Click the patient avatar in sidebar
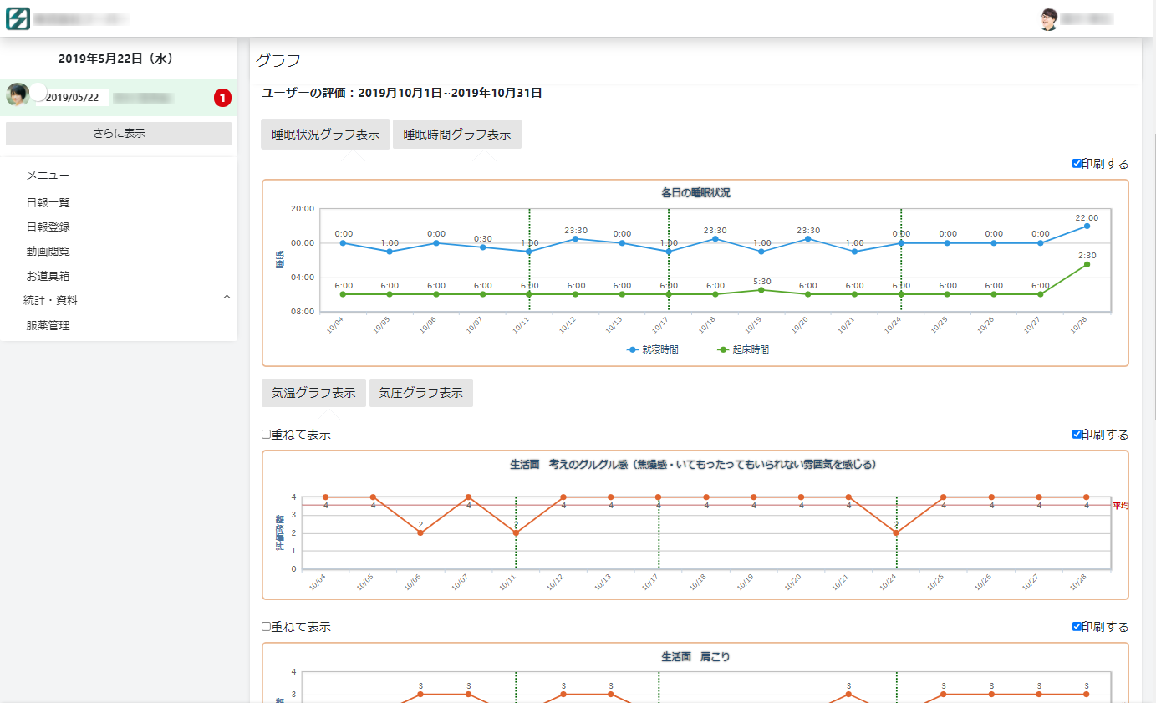This screenshot has height=703, width=1156. 18,95
